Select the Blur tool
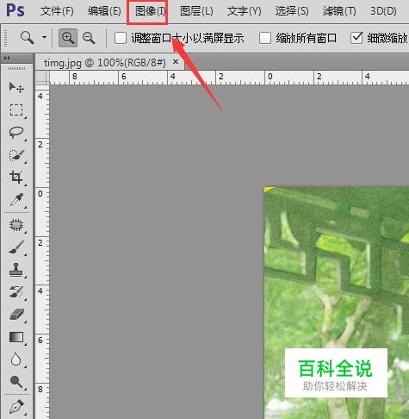The width and height of the screenshot is (409, 419). coord(16,360)
